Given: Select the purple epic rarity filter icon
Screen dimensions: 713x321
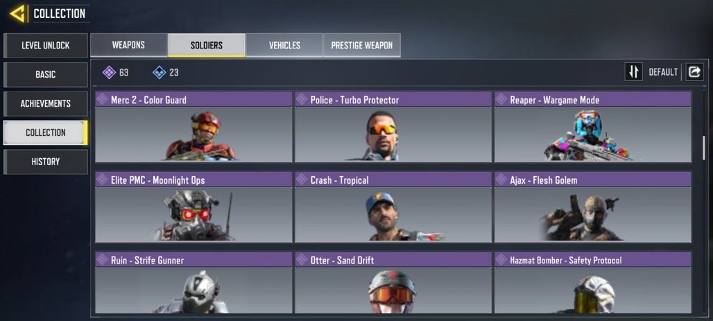Looking at the screenshot, I should (x=109, y=72).
